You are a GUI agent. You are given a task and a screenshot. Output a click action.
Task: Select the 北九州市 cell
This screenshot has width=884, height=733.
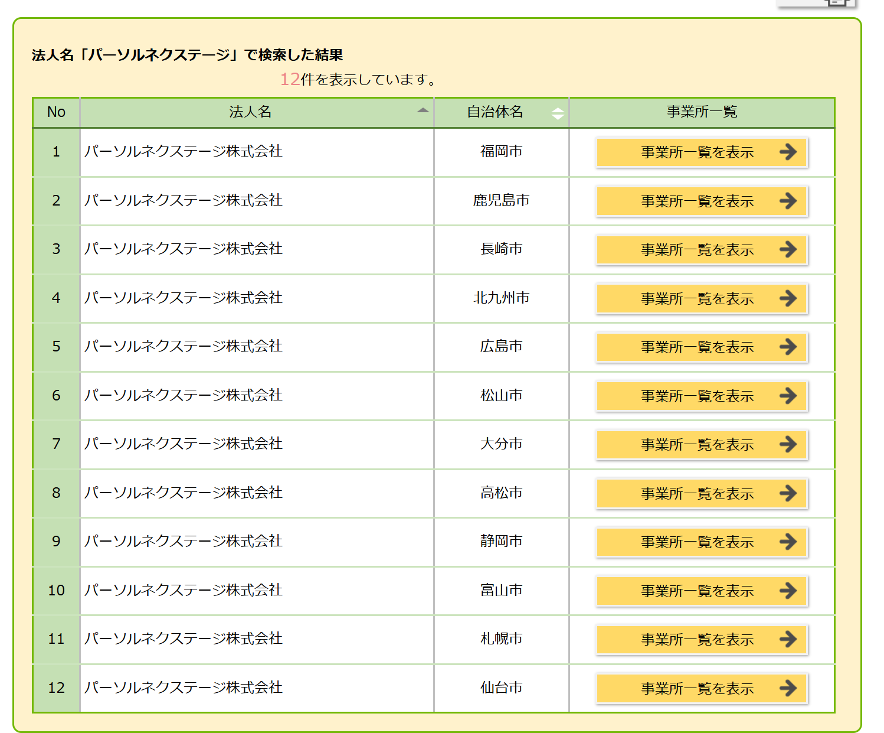coord(502,298)
